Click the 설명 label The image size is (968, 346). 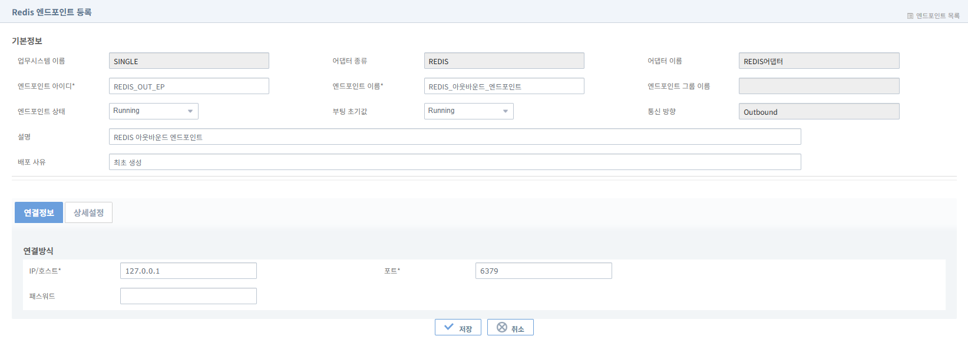[24, 137]
